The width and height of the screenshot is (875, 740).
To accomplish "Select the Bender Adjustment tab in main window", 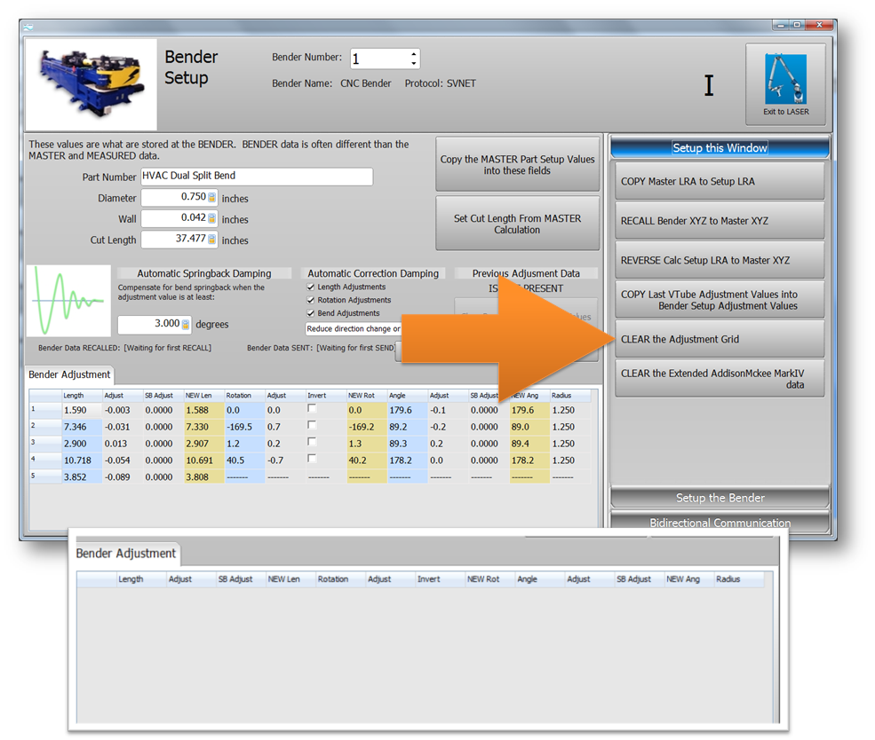I will click(70, 375).
